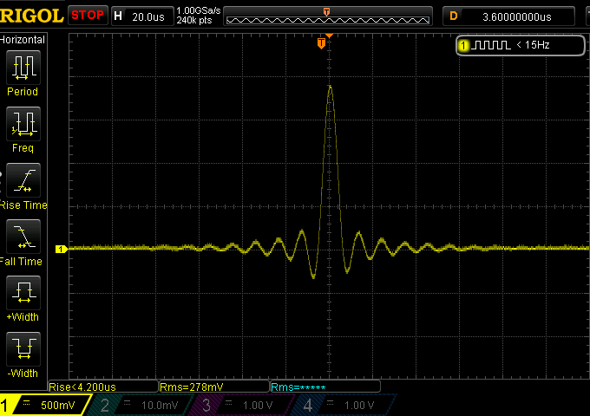The height and width of the screenshot is (416, 590).
Task: Select the -Width measurement icon
Action: (23, 349)
